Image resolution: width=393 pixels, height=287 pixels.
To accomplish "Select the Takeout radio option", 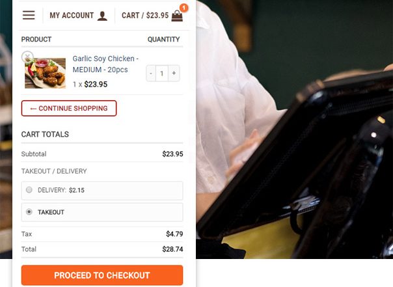I will point(29,212).
